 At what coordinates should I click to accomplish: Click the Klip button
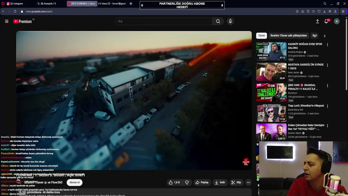pyautogui.click(x=236, y=182)
